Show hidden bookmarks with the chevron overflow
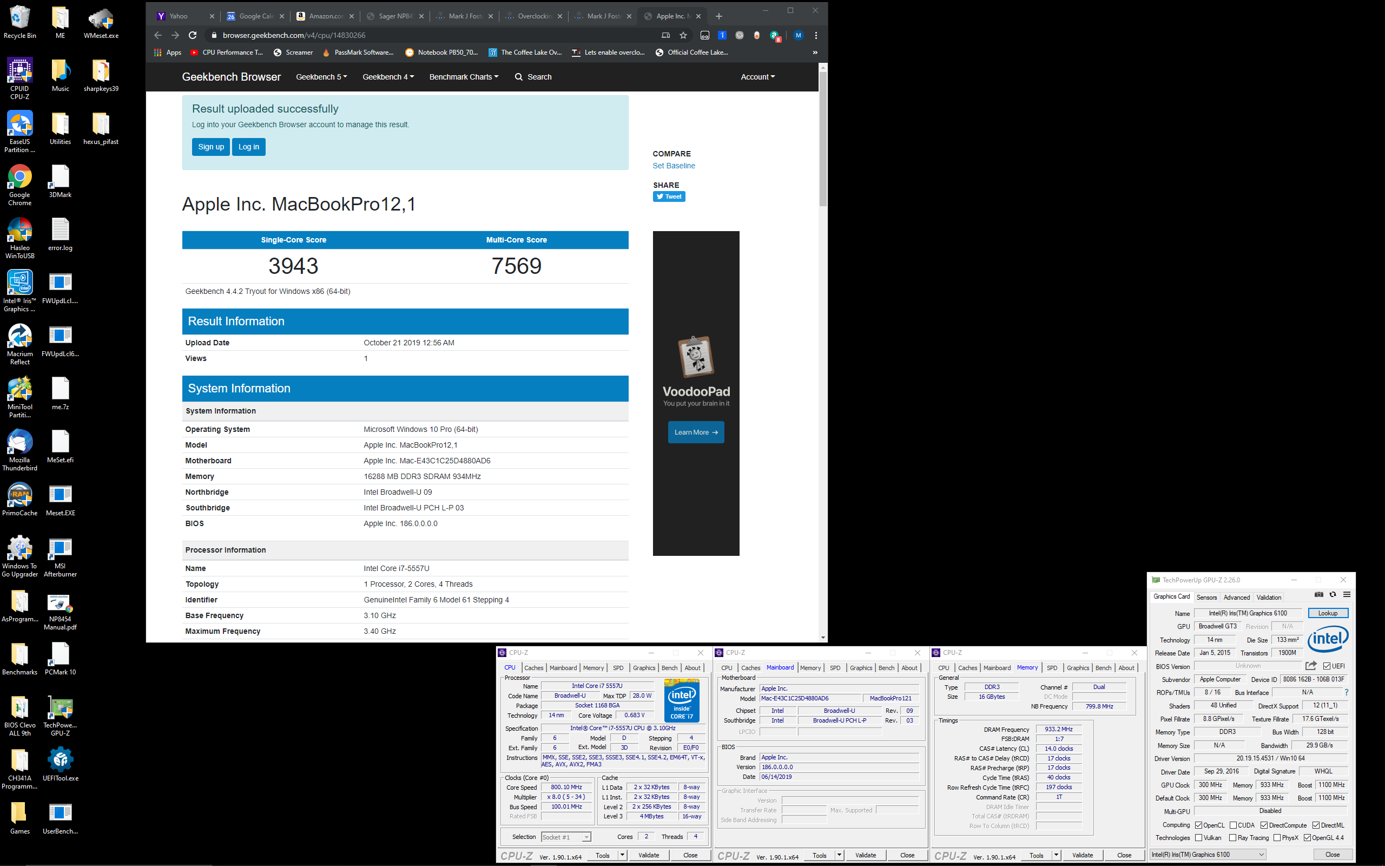The width and height of the screenshot is (1385, 866). (815, 52)
